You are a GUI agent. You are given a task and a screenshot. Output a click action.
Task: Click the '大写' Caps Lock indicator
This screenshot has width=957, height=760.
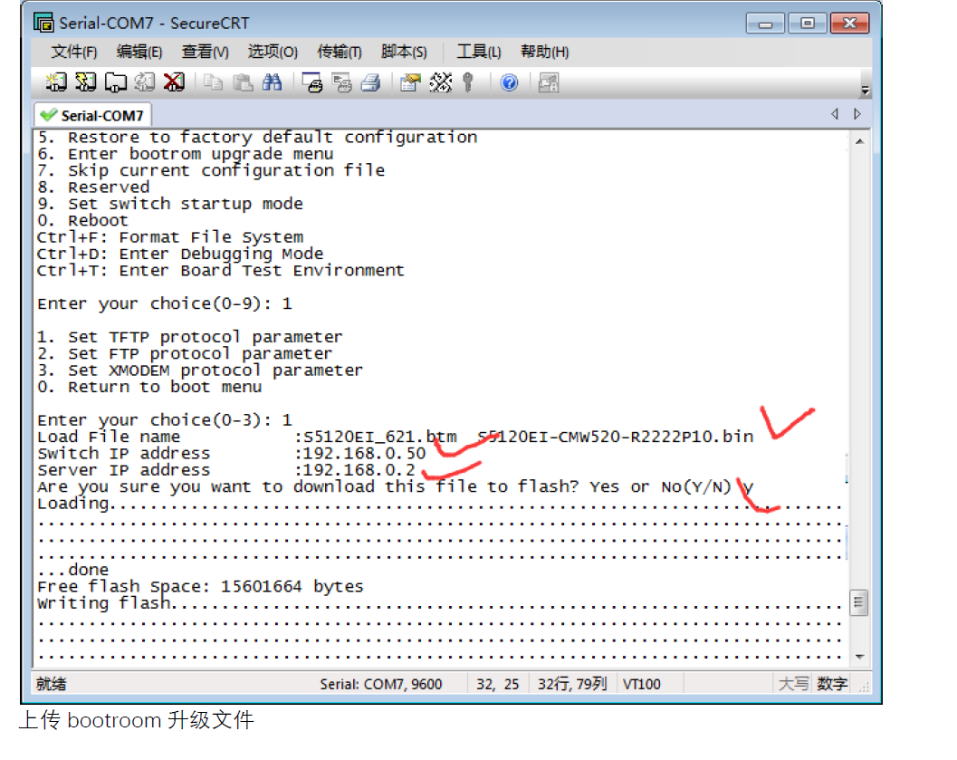click(793, 684)
